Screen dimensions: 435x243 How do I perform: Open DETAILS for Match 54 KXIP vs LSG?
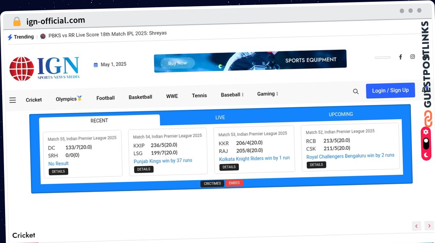pyautogui.click(x=144, y=169)
